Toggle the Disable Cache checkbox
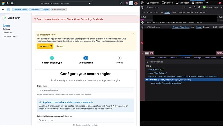Viewport: 223px width, 126px height. [204, 7]
